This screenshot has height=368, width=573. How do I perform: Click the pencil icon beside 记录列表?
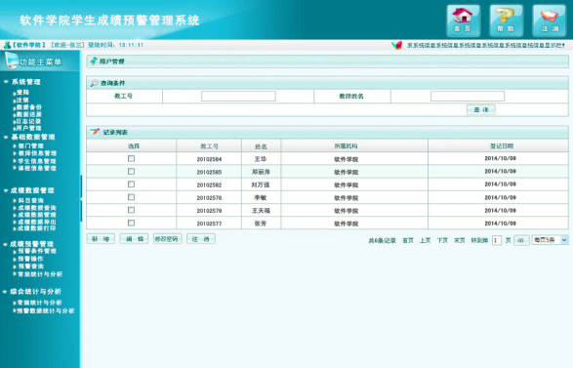95,132
